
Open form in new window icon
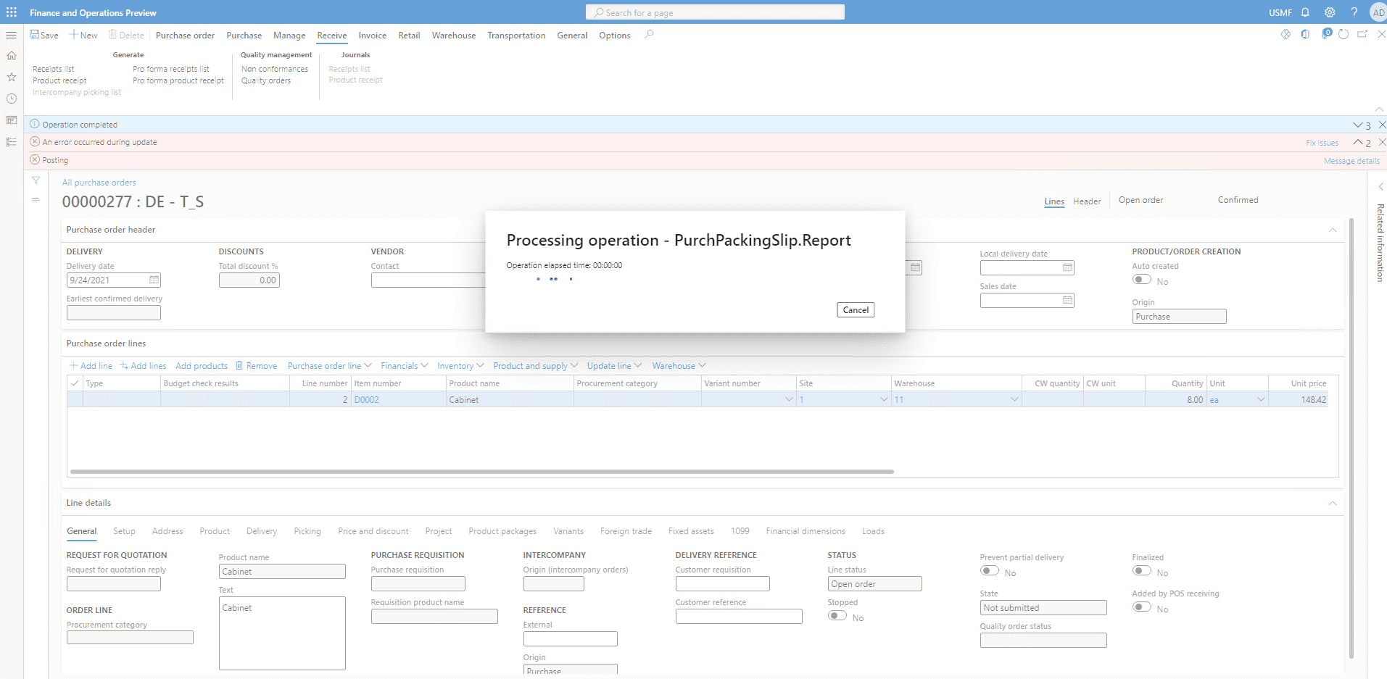point(1362,34)
